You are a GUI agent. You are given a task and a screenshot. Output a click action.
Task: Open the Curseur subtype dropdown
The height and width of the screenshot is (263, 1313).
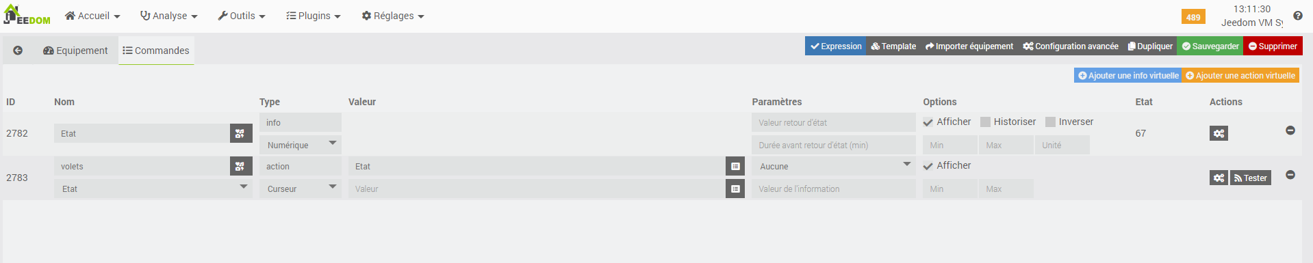[x=300, y=189]
